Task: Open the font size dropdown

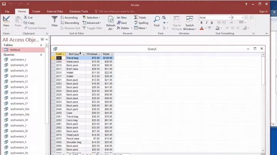Action: point(242,17)
